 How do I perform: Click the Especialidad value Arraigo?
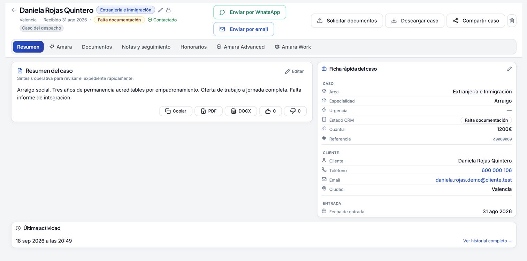(x=503, y=101)
